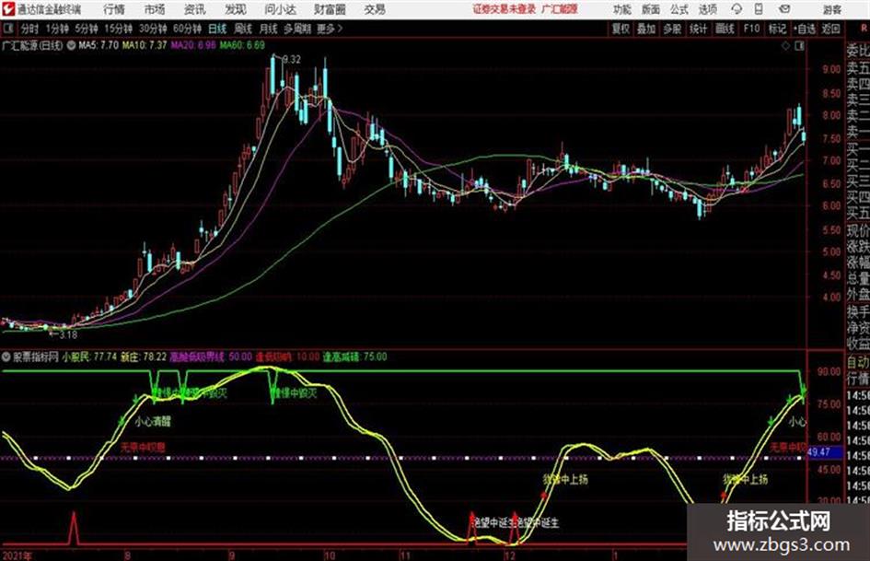Open the 财富圈 menu

(330, 9)
